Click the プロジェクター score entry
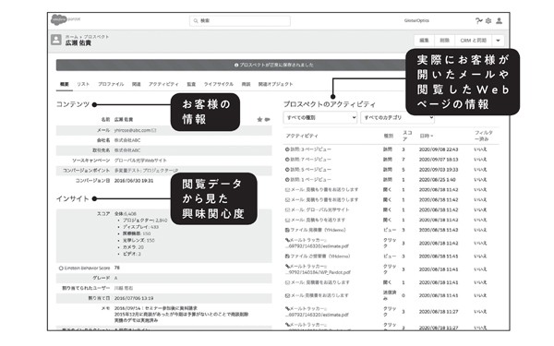This screenshot has width=554, height=346. (x=145, y=221)
